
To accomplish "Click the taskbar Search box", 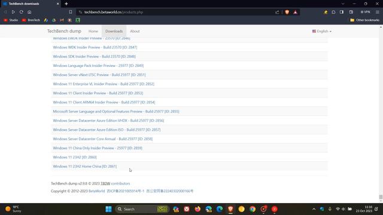I will point(142,209).
